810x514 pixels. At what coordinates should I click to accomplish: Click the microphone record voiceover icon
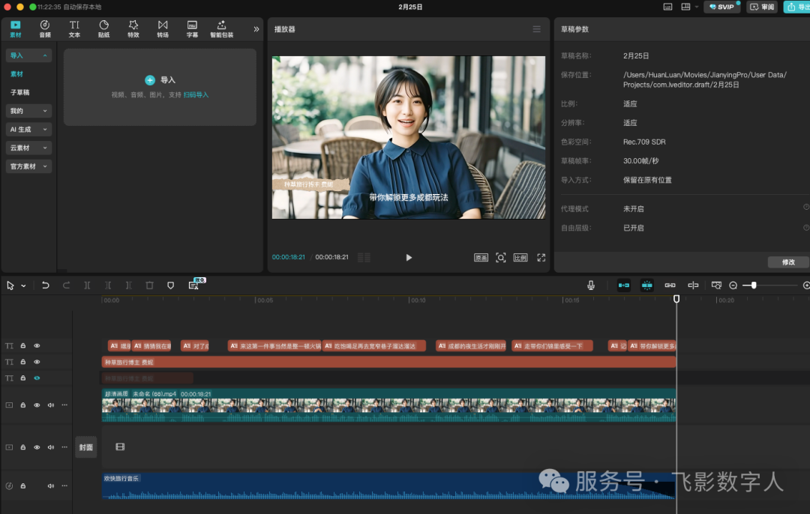coord(591,285)
